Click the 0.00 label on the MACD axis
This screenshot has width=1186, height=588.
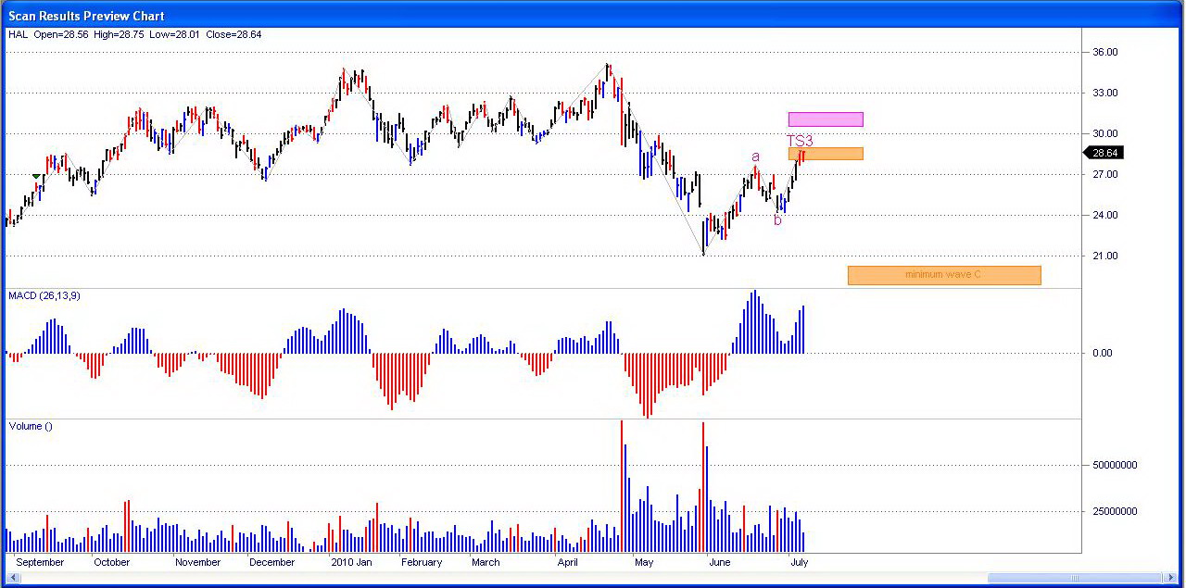(x=1102, y=352)
